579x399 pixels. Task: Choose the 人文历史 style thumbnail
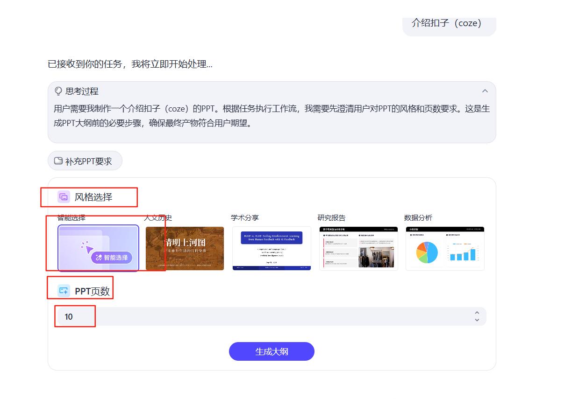(185, 248)
